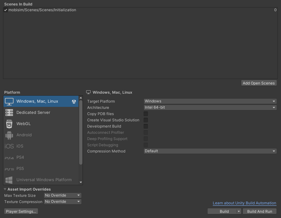Screen dimensions: 281x218
Task: Select the iOS platform
Action: (41, 146)
